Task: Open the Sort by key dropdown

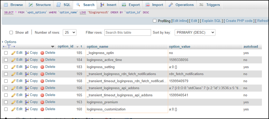Action: pyautogui.click(x=195, y=32)
